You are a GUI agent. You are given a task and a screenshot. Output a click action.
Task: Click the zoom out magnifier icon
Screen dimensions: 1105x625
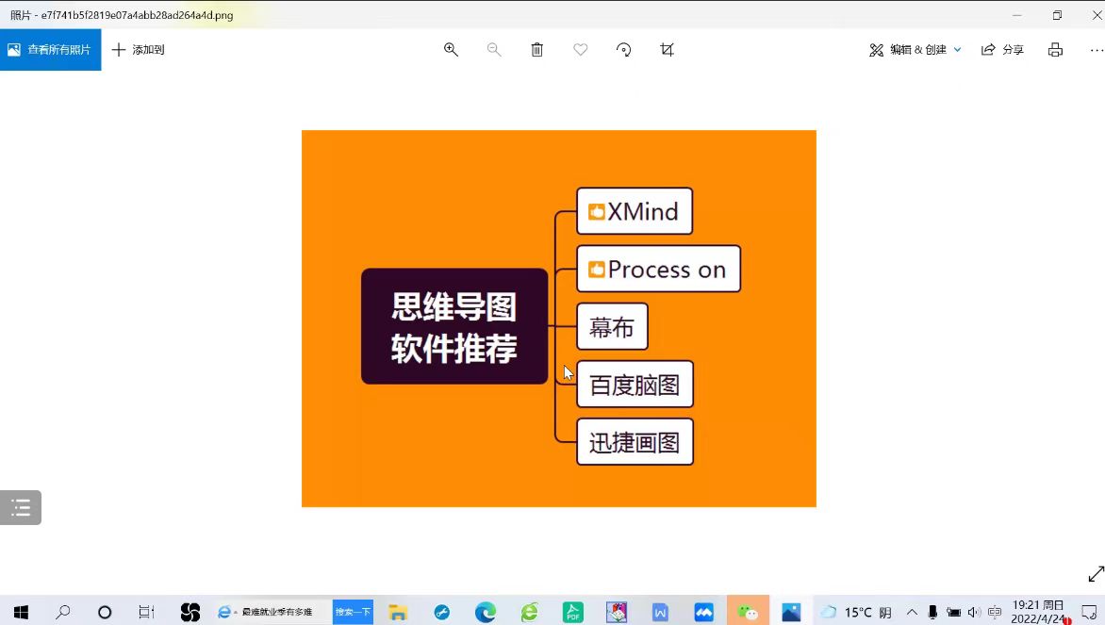[x=494, y=49]
